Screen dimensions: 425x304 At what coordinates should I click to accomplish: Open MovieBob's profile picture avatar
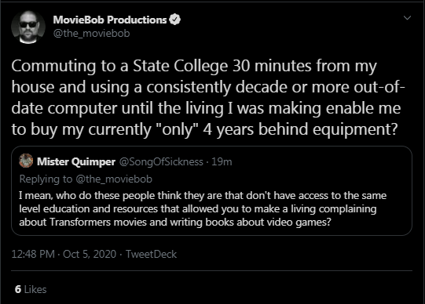click(28, 27)
